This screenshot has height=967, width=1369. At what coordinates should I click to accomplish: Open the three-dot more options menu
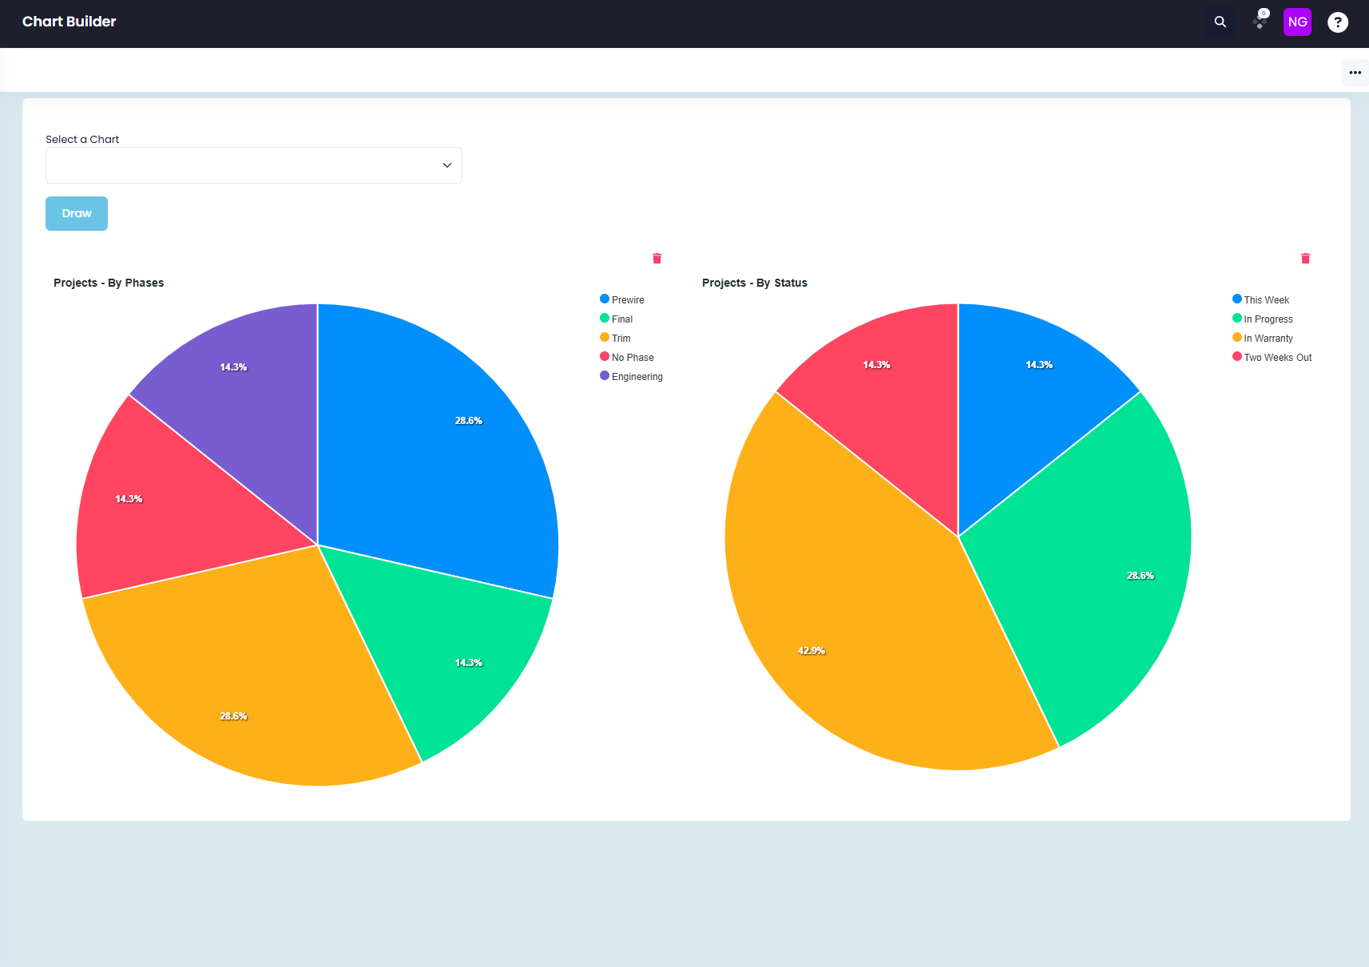1355,73
